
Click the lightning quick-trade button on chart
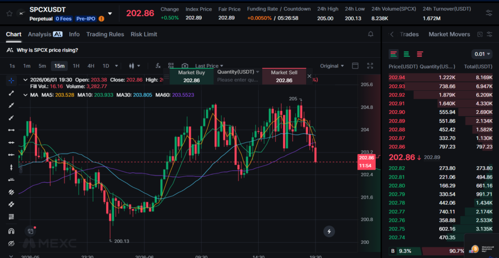[x=329, y=231]
